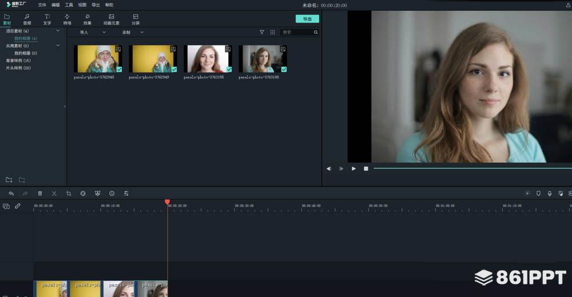Viewport: 572px width, 297px height.
Task: Click the red playhead marker on timeline
Action: tap(167, 202)
